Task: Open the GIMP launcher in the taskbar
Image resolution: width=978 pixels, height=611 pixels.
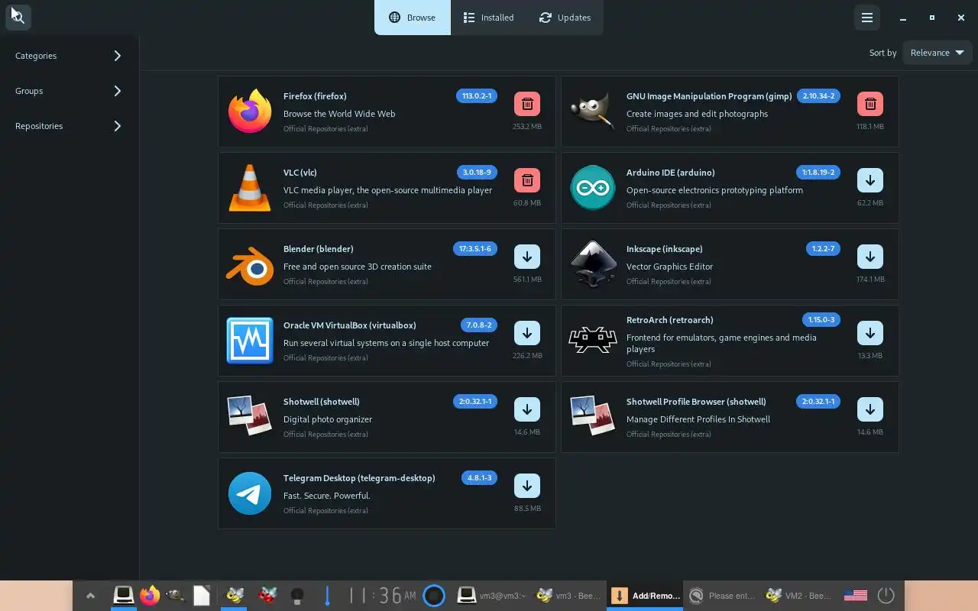Action: click(x=175, y=595)
